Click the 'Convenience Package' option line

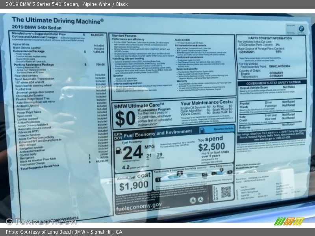[x=59, y=52]
